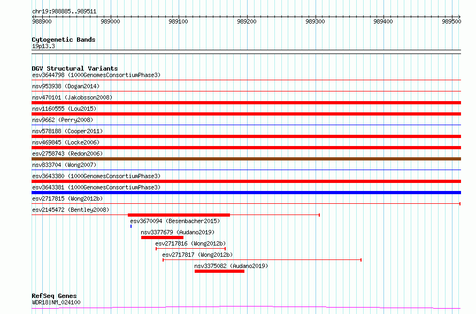Click ruler position 989400
Screen dimensions: 476x314
(383, 21)
